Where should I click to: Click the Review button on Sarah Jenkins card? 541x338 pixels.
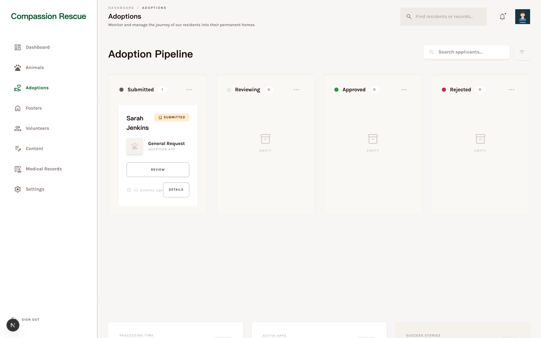158,170
